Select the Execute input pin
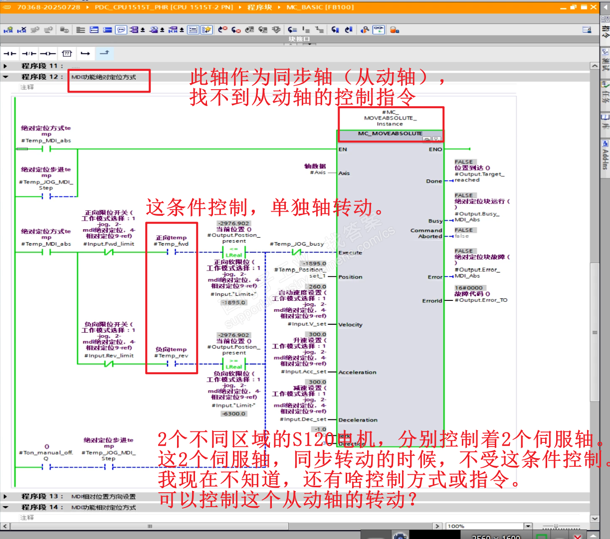Image resolution: width=610 pixels, height=539 pixels. click(x=350, y=253)
